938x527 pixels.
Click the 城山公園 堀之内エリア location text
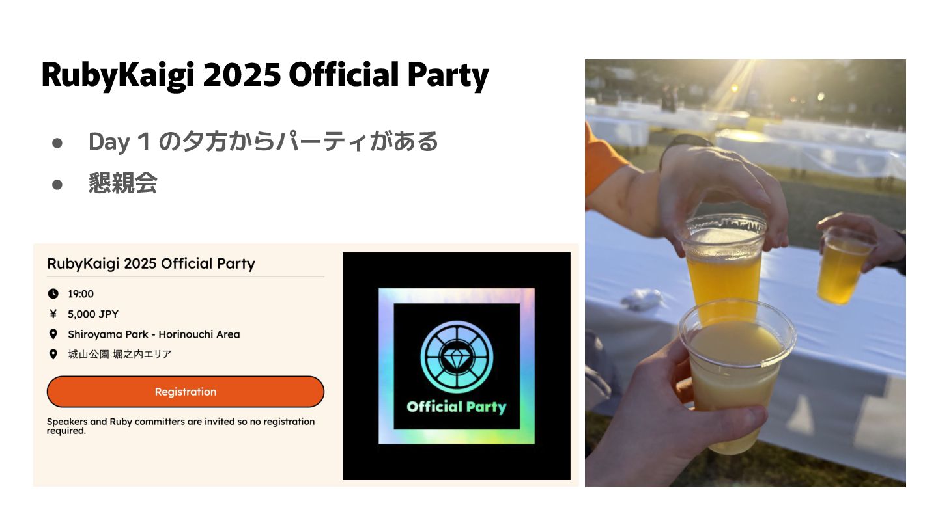click(x=120, y=355)
